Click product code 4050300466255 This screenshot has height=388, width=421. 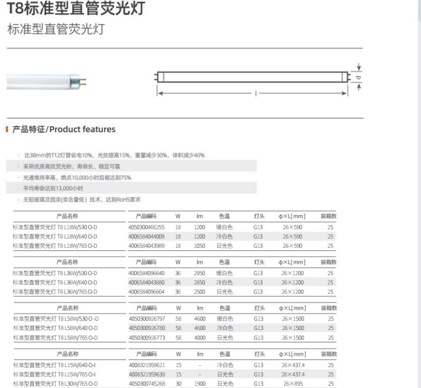tap(146, 227)
